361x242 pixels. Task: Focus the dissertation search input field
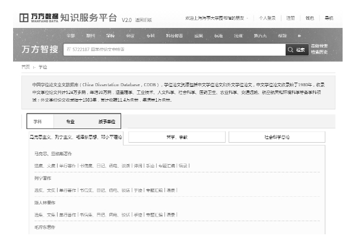pyautogui.click(x=175, y=49)
